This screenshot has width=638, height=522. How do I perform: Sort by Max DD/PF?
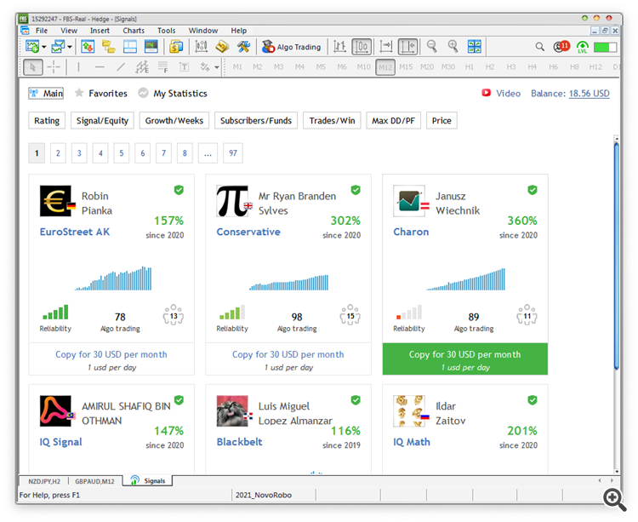pos(394,121)
